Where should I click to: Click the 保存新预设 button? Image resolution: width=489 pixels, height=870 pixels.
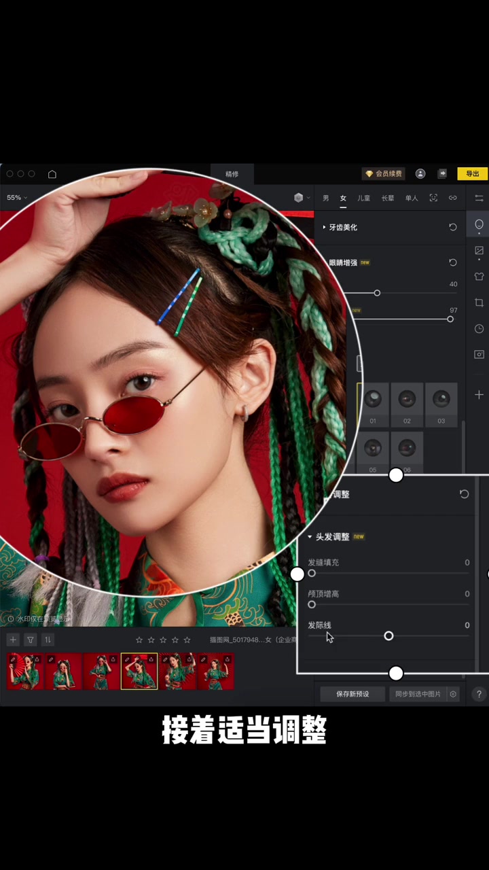(352, 694)
